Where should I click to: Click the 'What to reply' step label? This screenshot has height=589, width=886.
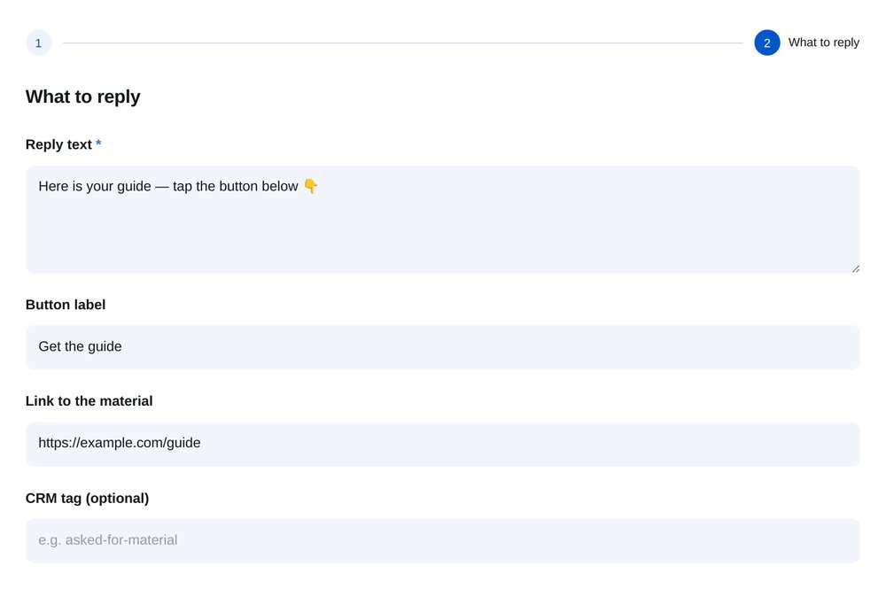[x=823, y=43]
